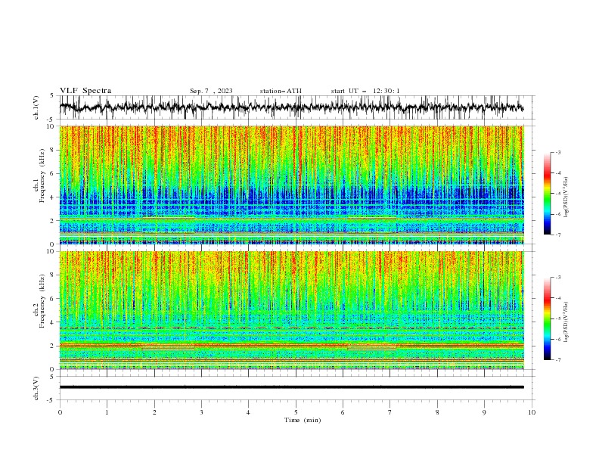Click the "4" tick on the time axis
Image resolution: width=599 pixels, height=463 pixels.
(249, 412)
